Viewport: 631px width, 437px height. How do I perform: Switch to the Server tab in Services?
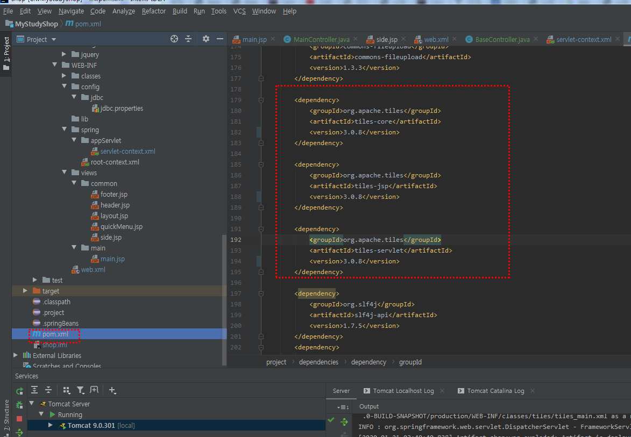click(341, 391)
